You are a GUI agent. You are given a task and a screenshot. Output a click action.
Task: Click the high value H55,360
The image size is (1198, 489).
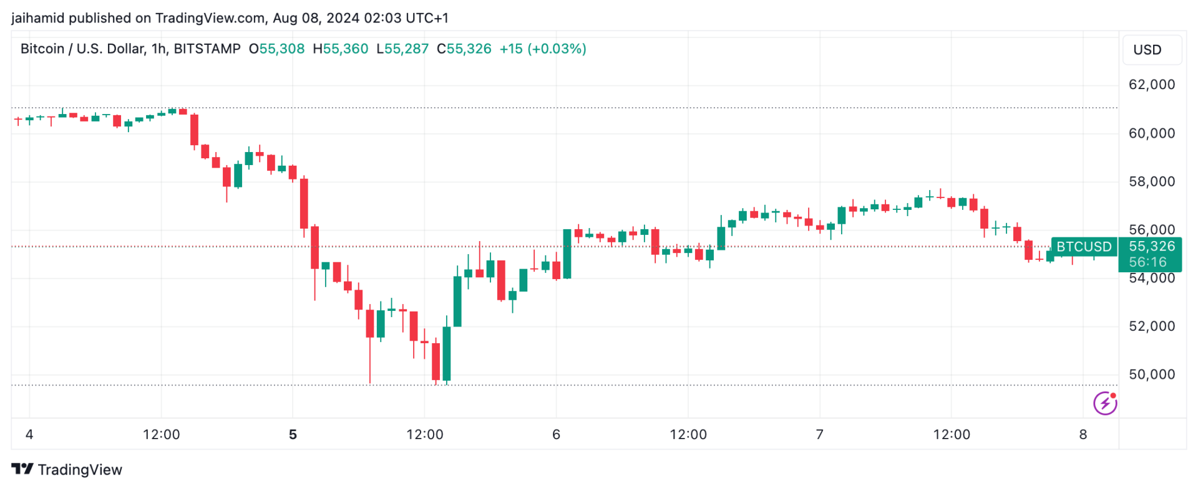tap(341, 49)
